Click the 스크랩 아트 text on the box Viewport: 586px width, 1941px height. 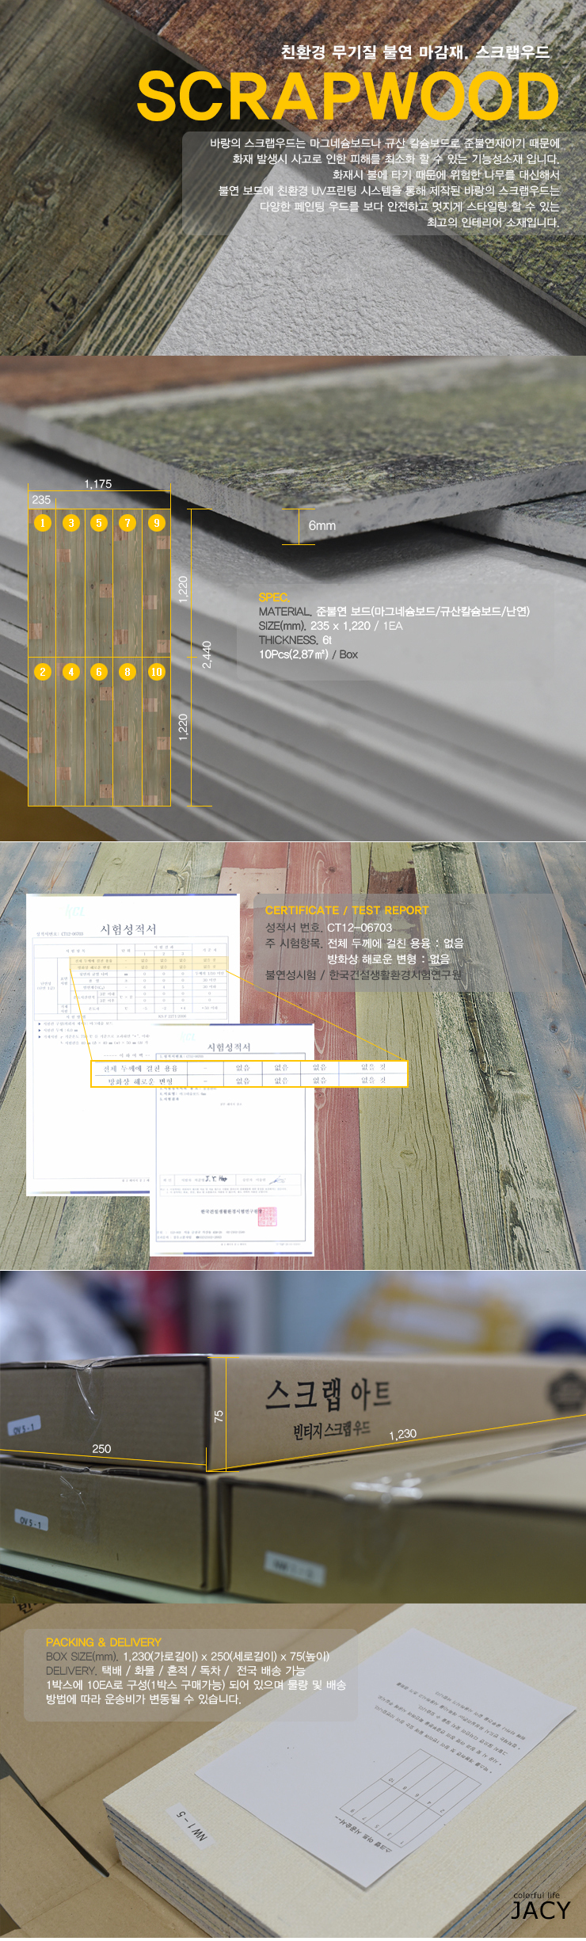point(328,1394)
